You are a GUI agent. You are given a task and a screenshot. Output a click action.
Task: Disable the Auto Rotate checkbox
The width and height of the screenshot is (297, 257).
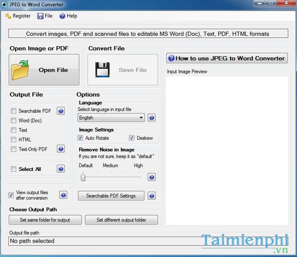click(80, 138)
